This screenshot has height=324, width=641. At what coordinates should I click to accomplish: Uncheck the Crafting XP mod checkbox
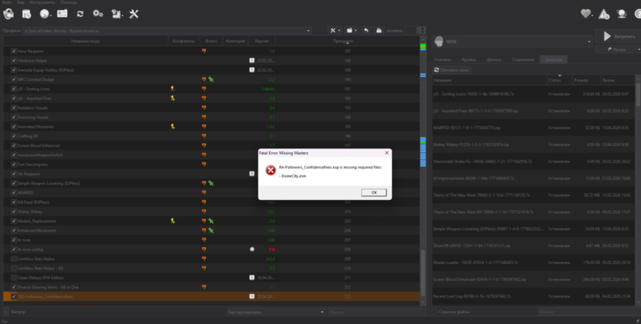tap(14, 136)
